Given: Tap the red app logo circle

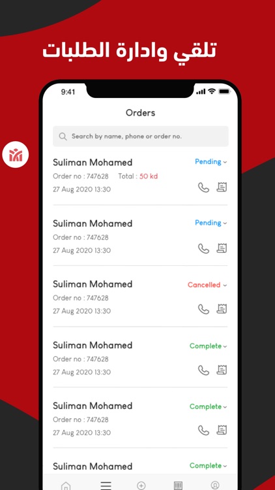Looking at the screenshot, I should [16, 155].
